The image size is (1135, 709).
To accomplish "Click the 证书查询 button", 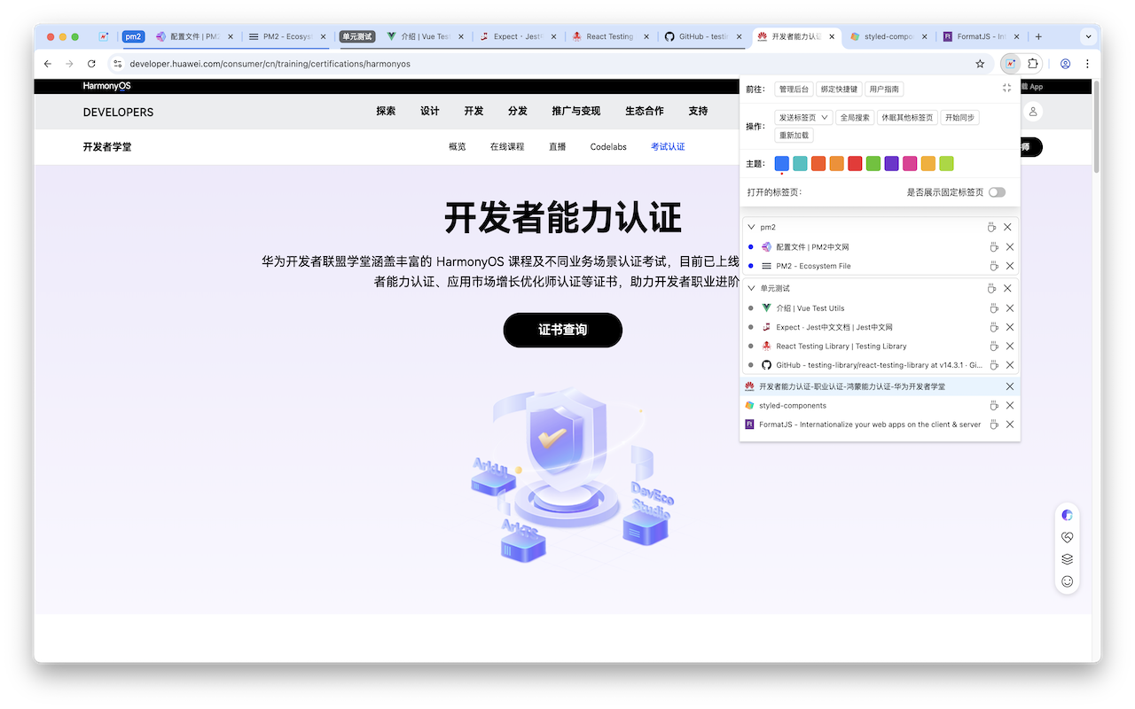I will tap(563, 330).
